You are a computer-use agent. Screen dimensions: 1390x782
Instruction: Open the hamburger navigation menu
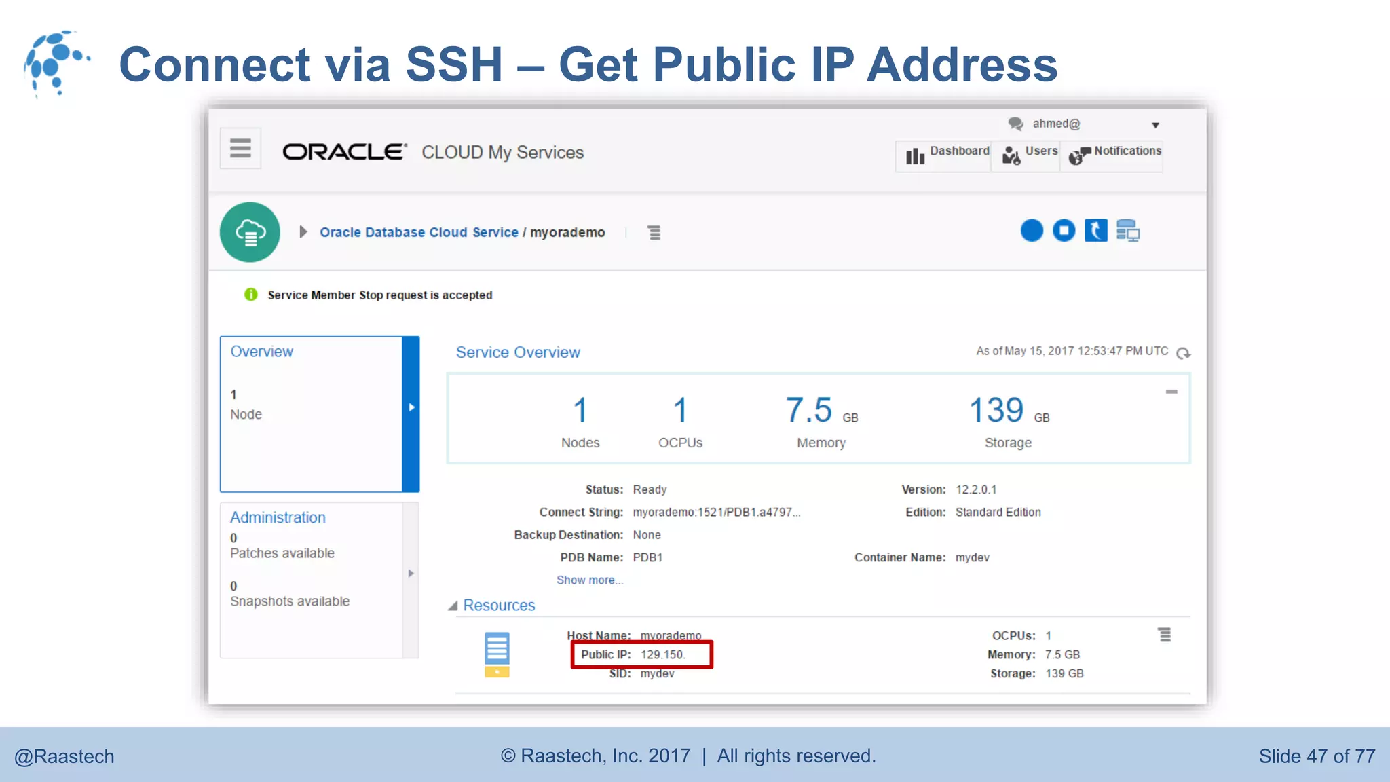coord(240,148)
